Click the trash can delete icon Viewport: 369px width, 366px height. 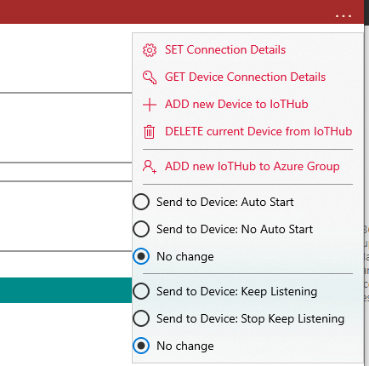click(x=149, y=132)
